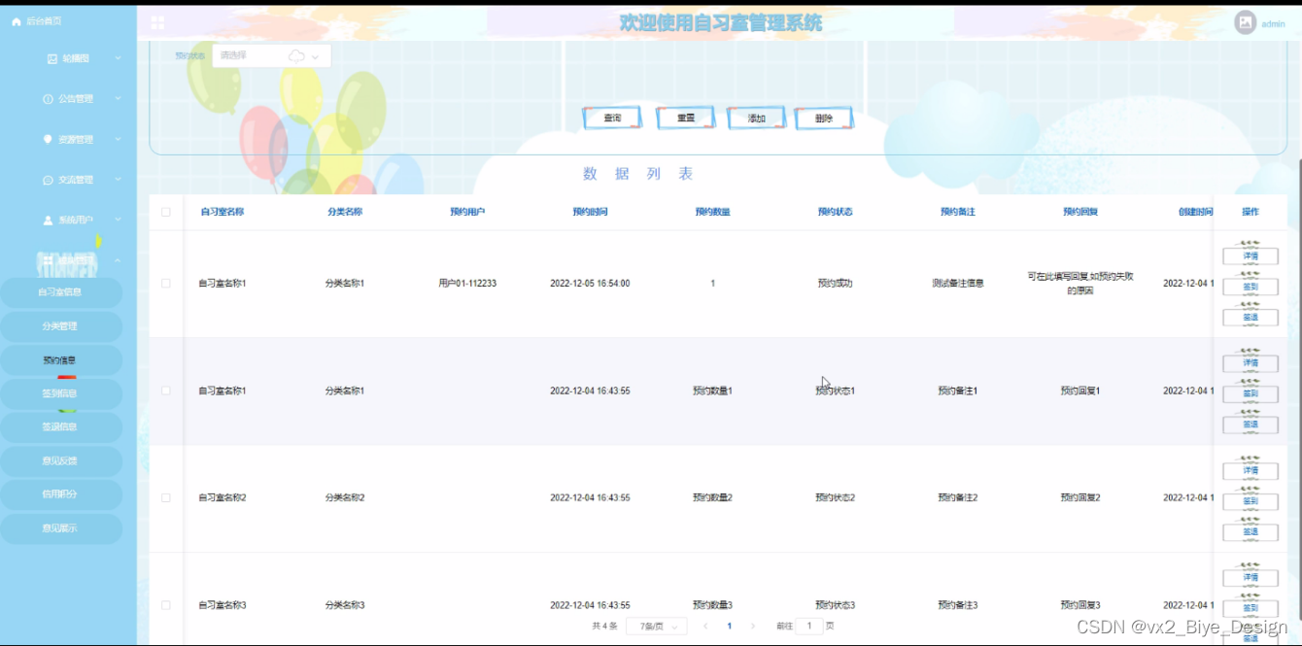Image resolution: width=1302 pixels, height=646 pixels.
Task: Expand 交流管理 using its chevron
Action: pyautogui.click(x=118, y=180)
